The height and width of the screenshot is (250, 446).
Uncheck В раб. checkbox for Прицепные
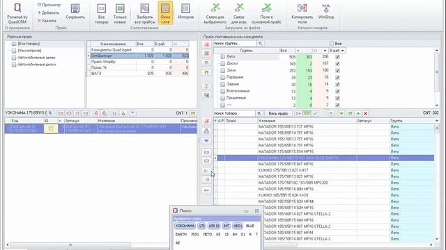[337, 98]
